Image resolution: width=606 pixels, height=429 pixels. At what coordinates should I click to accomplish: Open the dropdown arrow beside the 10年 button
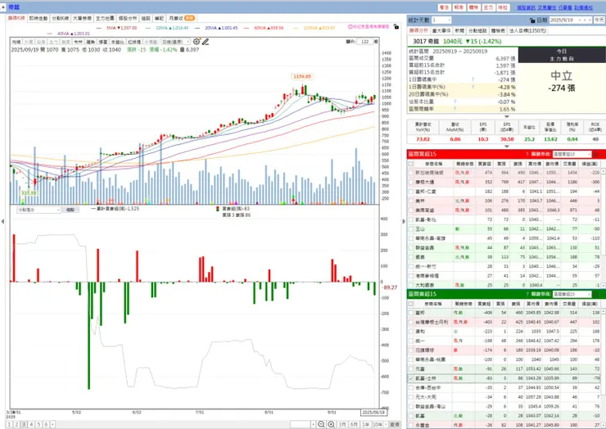click(385, 424)
